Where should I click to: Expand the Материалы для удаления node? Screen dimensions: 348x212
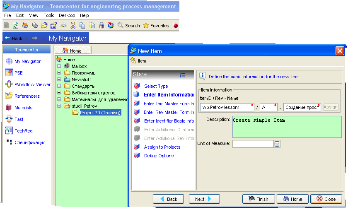click(59, 99)
